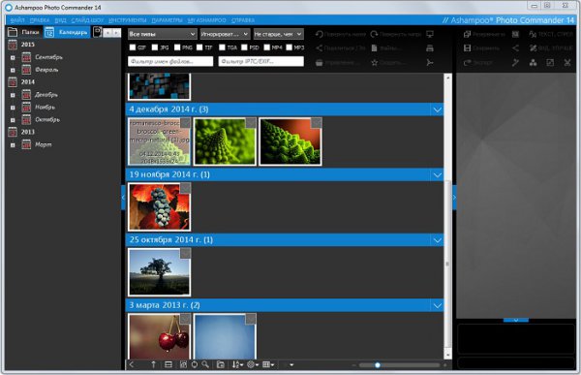Click the Save floppy disk icon
Screen dimensions: 581x375
pyautogui.click(x=467, y=48)
